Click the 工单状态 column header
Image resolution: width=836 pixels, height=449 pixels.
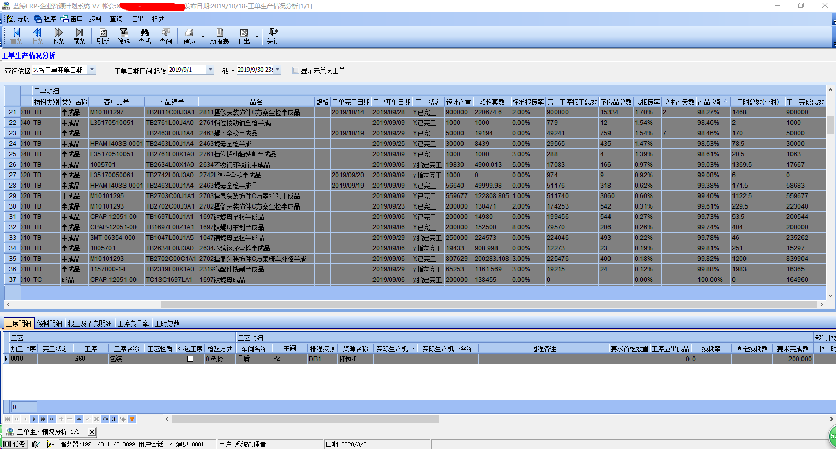[x=428, y=102]
